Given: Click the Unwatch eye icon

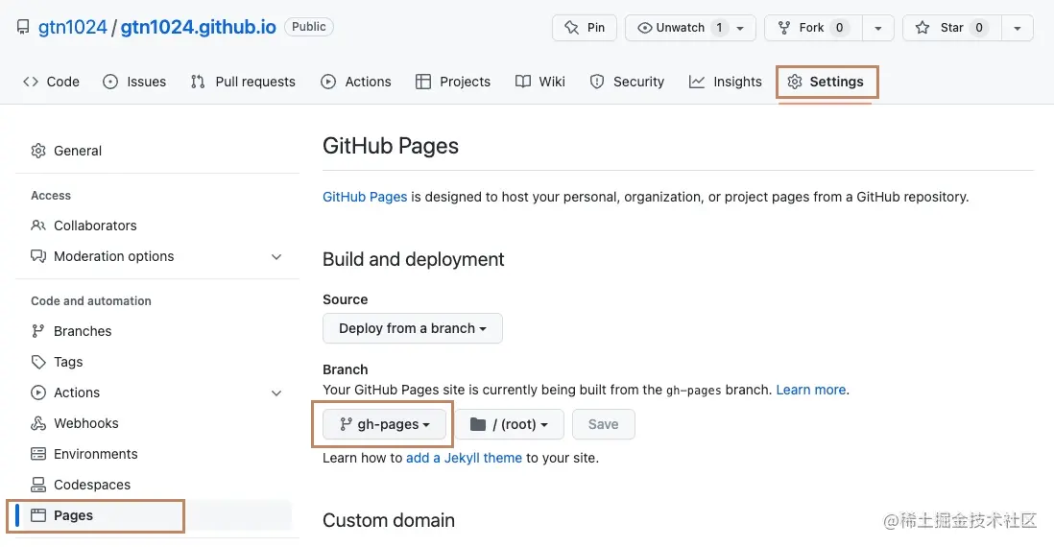Looking at the screenshot, I should tap(645, 28).
